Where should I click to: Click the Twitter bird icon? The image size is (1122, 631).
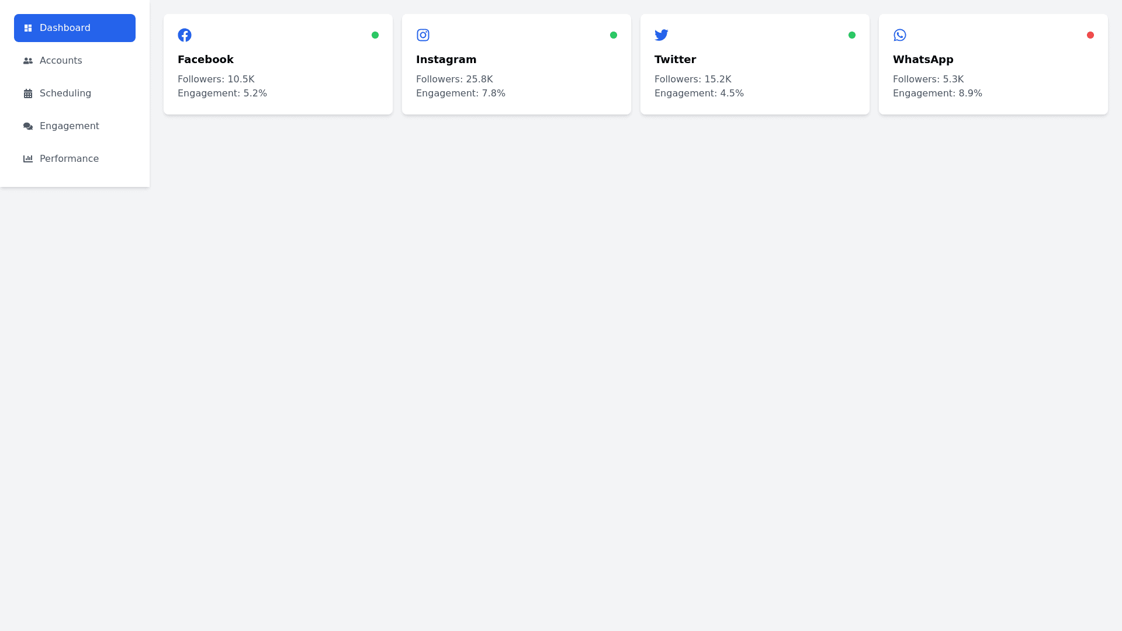point(662,35)
